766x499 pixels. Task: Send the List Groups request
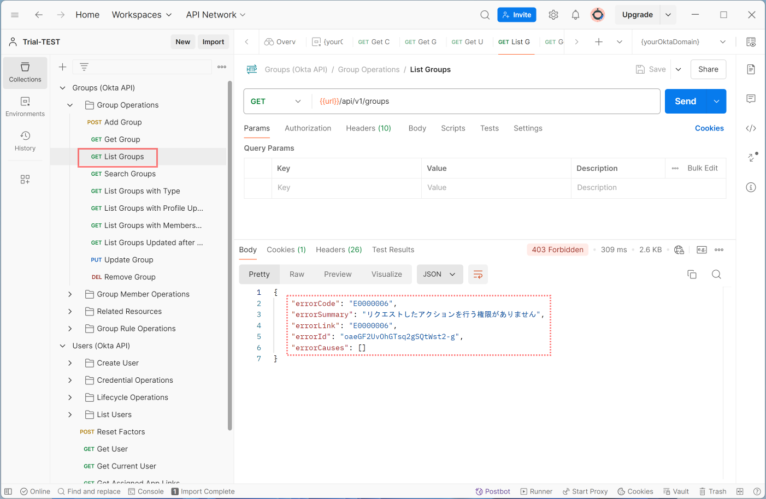685,101
